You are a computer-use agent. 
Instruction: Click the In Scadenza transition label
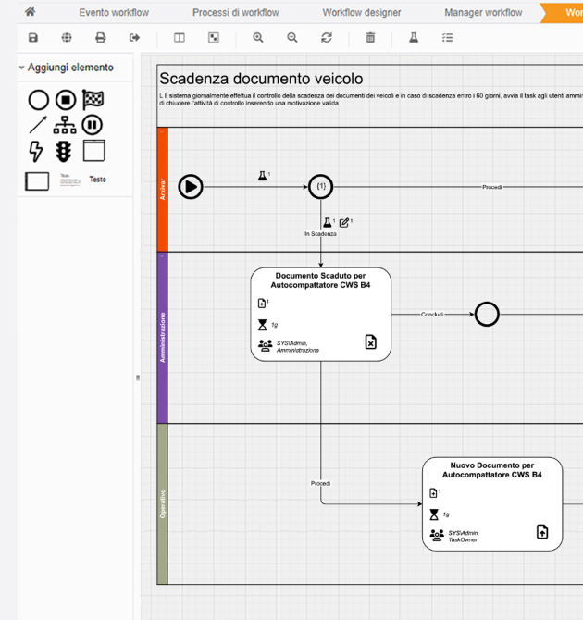click(x=321, y=234)
